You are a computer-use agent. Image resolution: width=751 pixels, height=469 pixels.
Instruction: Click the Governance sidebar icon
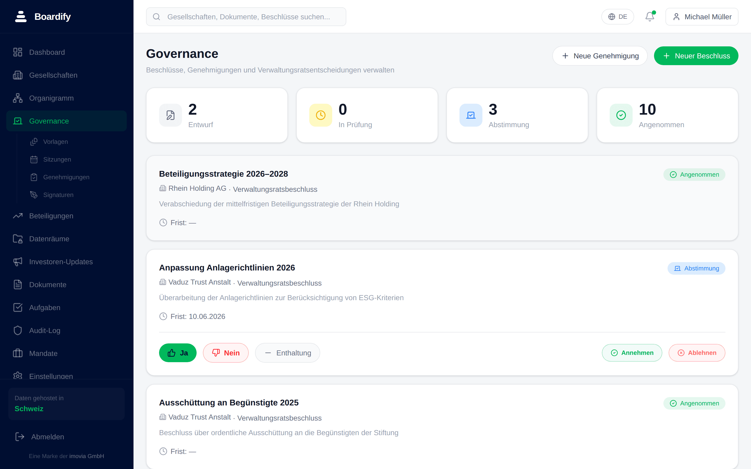(x=18, y=121)
